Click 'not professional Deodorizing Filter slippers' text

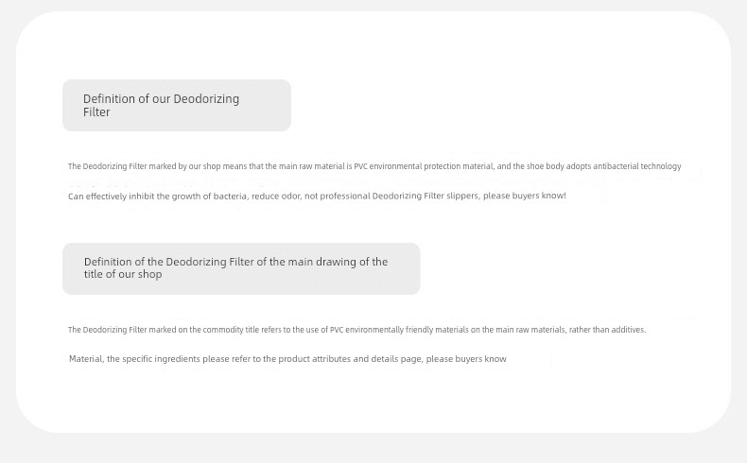click(391, 196)
